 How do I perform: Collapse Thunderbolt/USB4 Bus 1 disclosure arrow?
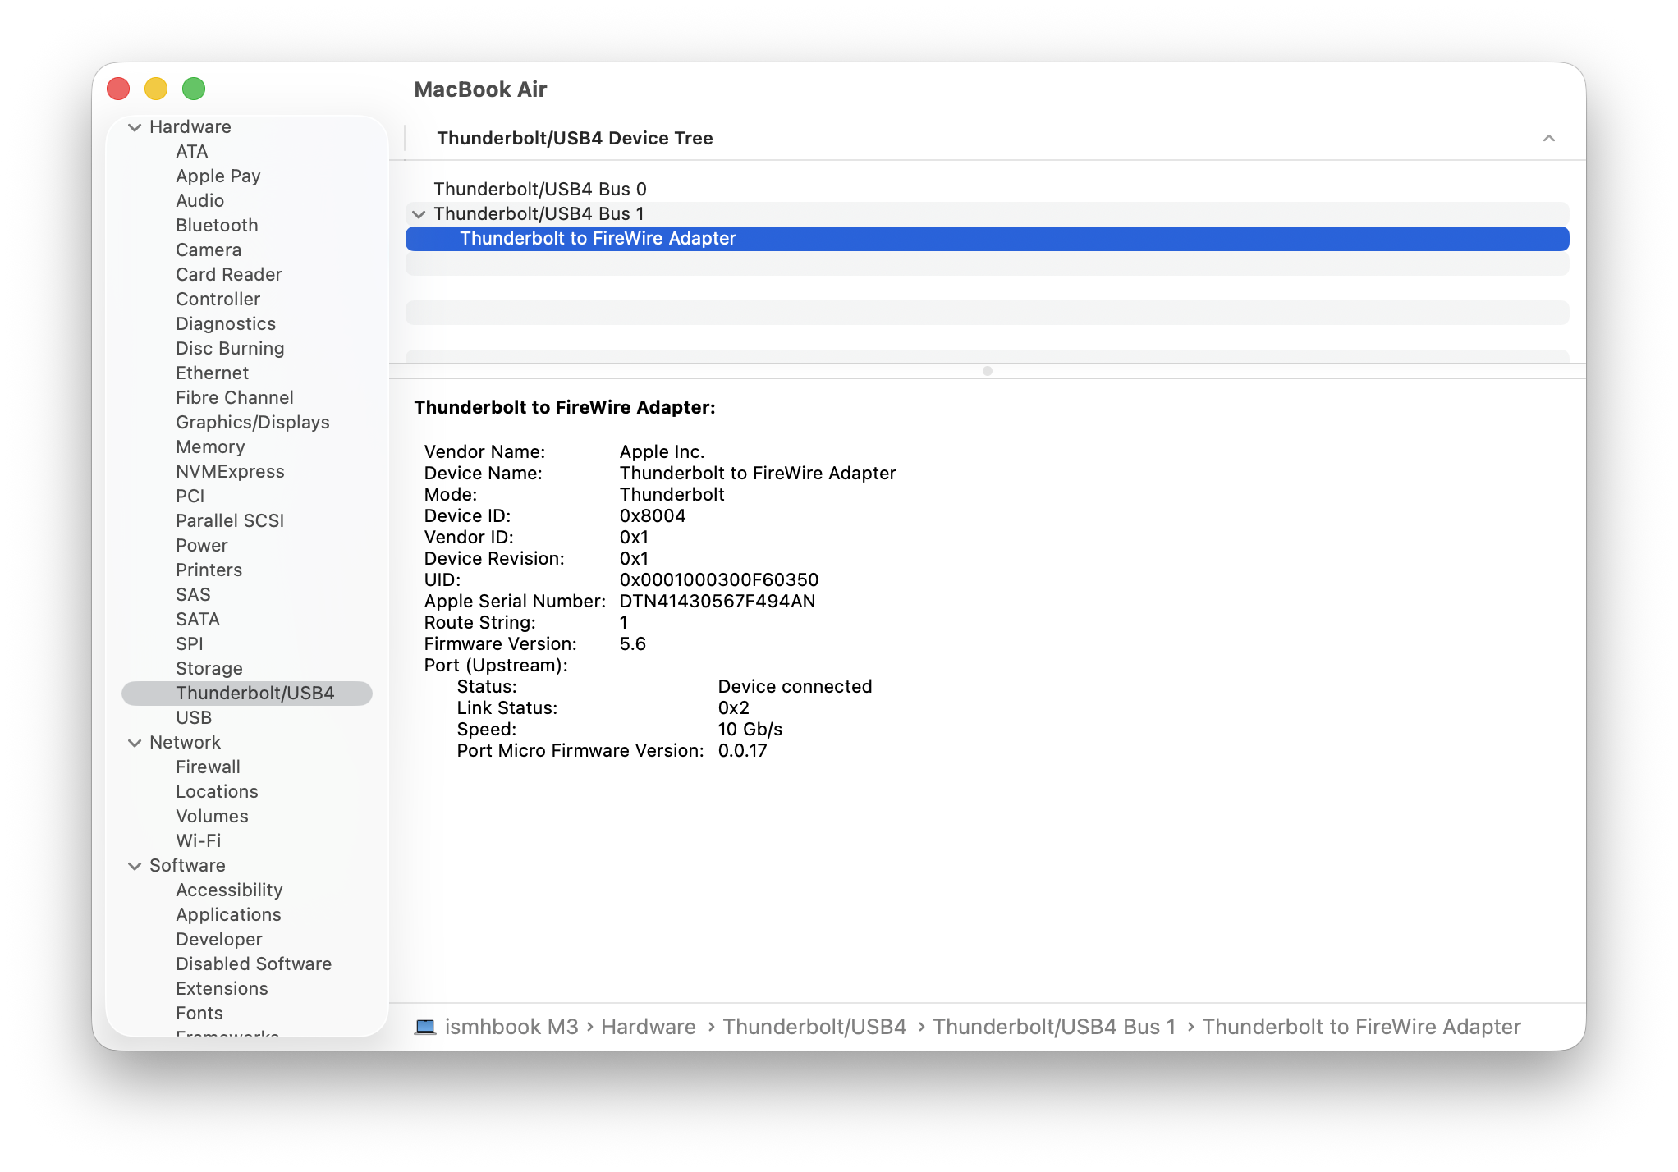pyautogui.click(x=419, y=214)
